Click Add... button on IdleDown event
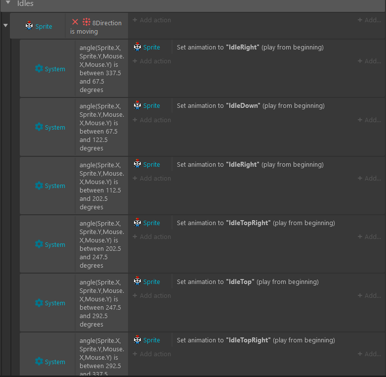This screenshot has width=386, height=377. 369,120
